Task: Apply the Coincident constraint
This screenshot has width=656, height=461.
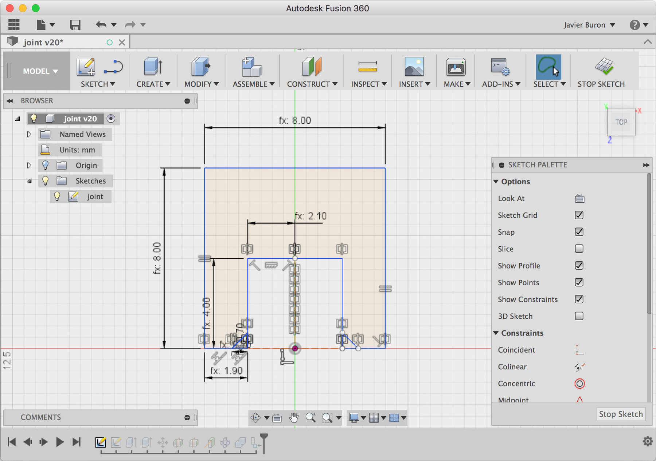Action: [x=579, y=350]
